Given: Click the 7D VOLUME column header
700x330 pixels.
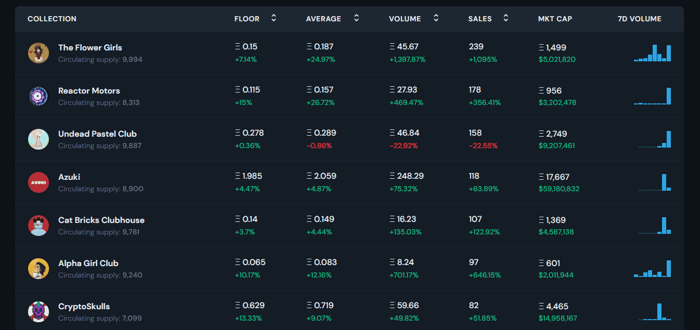Looking at the screenshot, I should [x=640, y=19].
